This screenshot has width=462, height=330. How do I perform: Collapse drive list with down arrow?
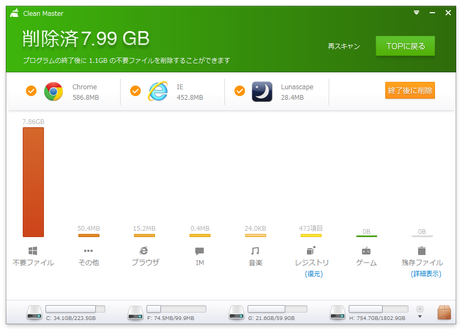click(420, 317)
